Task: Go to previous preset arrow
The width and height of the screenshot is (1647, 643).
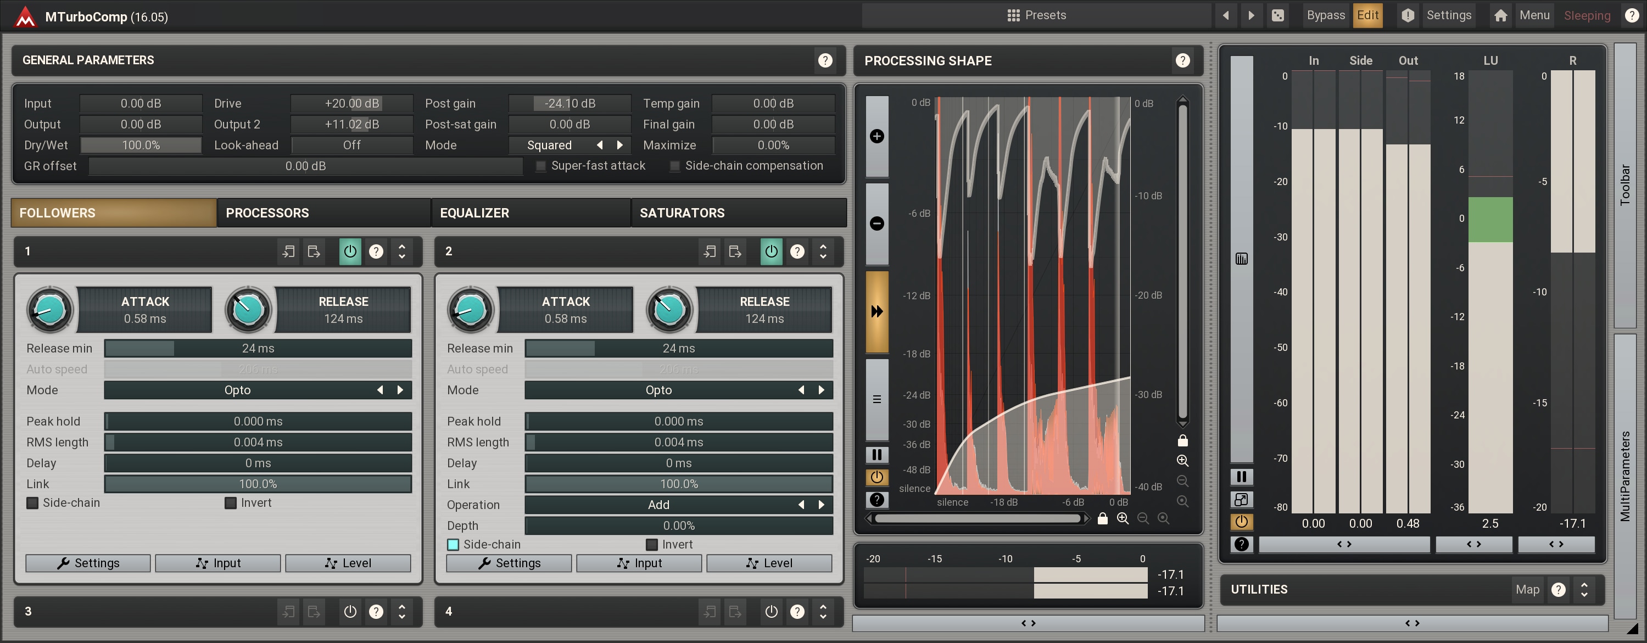Action: [x=1226, y=15]
